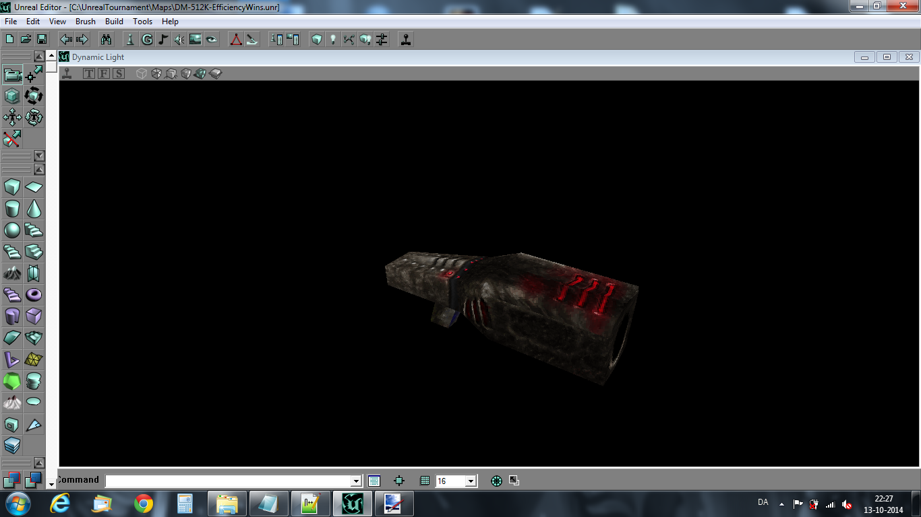
Task: Click the Add brush CSG button
Action: (x=12, y=480)
